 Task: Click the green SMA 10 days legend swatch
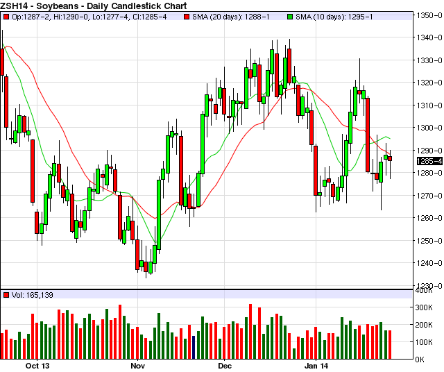(x=290, y=17)
